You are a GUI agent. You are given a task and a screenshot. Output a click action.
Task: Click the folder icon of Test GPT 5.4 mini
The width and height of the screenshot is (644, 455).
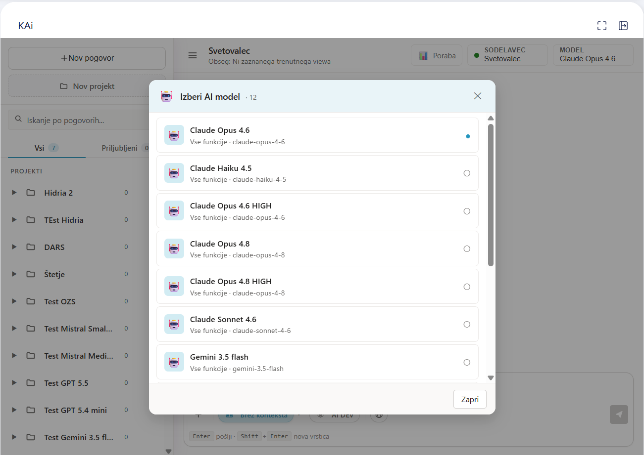point(31,410)
